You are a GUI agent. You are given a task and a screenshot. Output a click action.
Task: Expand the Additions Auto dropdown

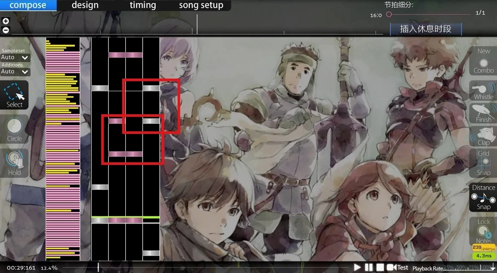(x=15, y=71)
